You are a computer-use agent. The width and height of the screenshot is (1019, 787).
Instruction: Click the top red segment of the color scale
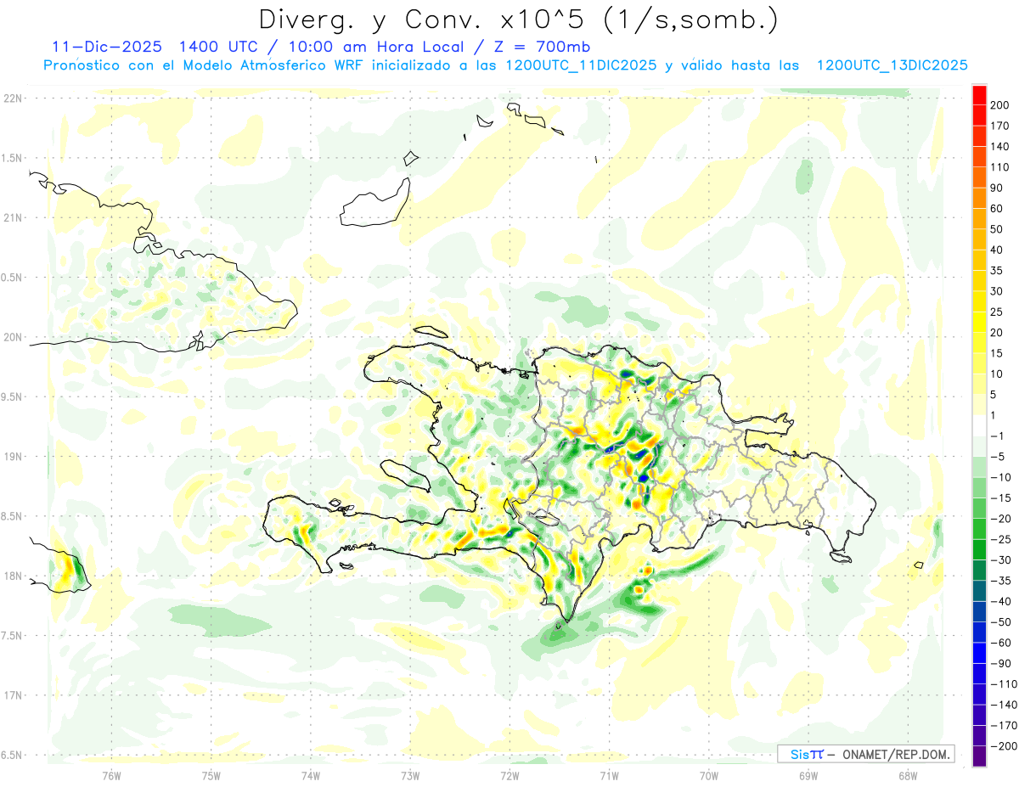(979, 94)
